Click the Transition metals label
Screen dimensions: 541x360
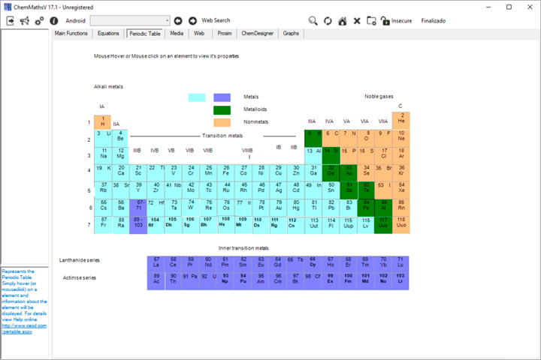tap(222, 136)
